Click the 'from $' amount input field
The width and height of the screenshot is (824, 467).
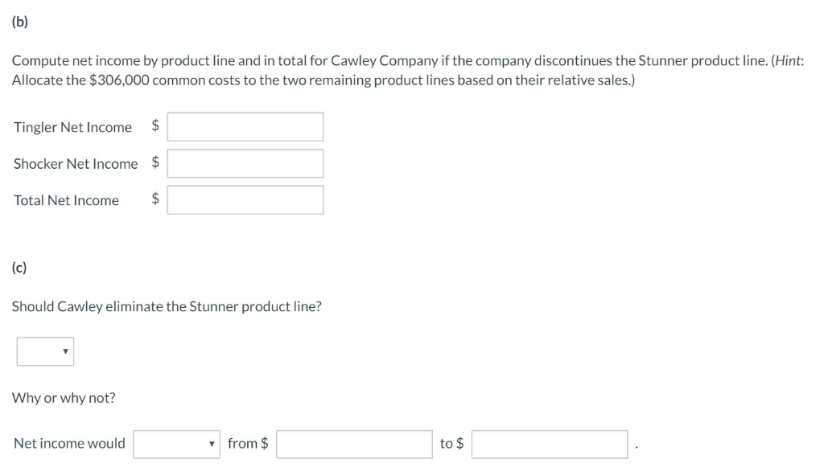pos(354,444)
